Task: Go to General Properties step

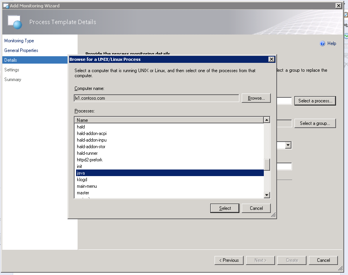Action: [21, 50]
